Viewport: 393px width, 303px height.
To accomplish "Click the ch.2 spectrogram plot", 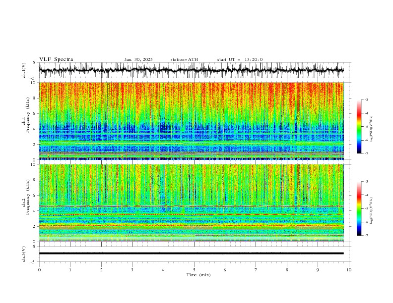I will point(191,203).
